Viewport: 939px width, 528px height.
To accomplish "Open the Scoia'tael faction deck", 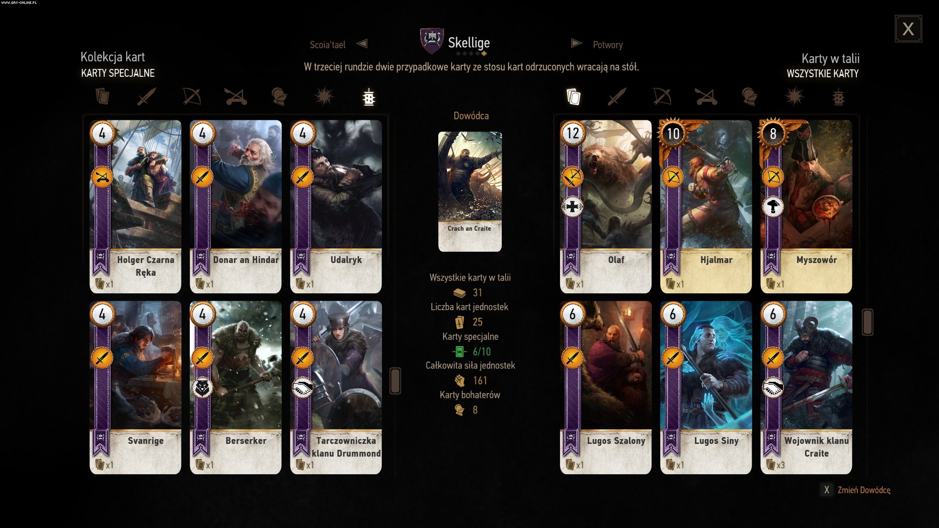I will tap(327, 45).
